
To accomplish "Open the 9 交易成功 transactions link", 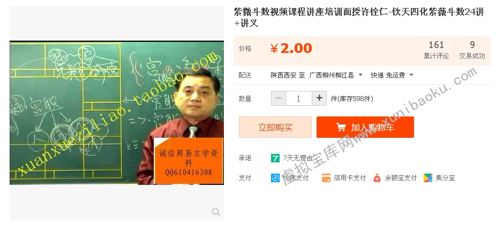I will 472,50.
